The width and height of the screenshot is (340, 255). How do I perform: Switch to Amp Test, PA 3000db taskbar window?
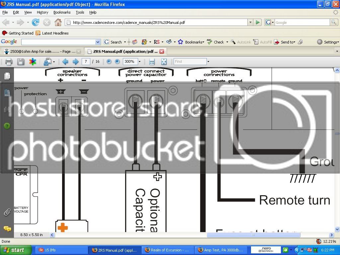[221, 250]
